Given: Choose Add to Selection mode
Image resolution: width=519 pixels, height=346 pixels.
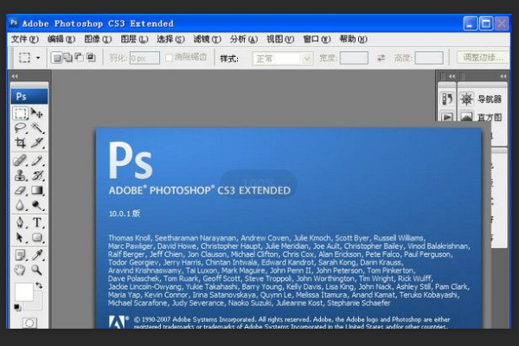Looking at the screenshot, I should coord(67,58).
